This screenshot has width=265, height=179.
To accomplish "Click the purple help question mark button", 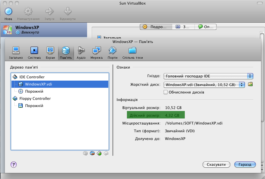I will [x=13, y=164].
